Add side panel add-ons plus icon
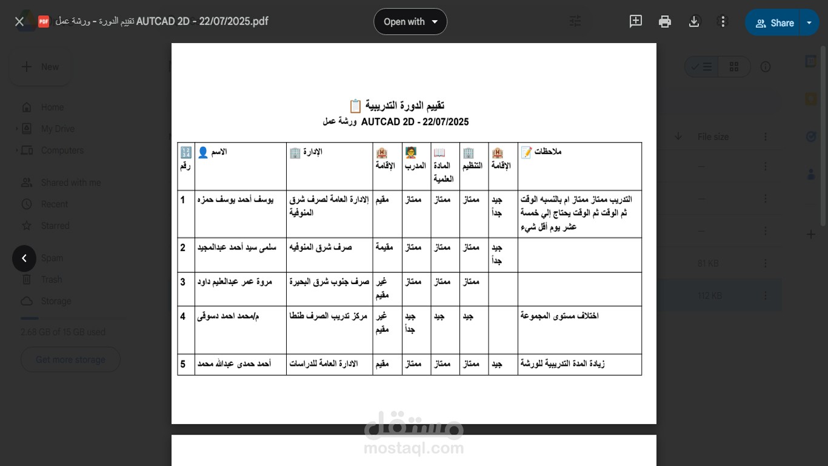This screenshot has height=466, width=828. click(x=811, y=234)
